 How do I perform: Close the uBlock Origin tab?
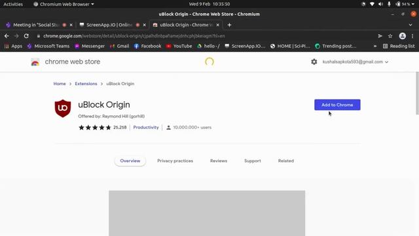pos(218,25)
